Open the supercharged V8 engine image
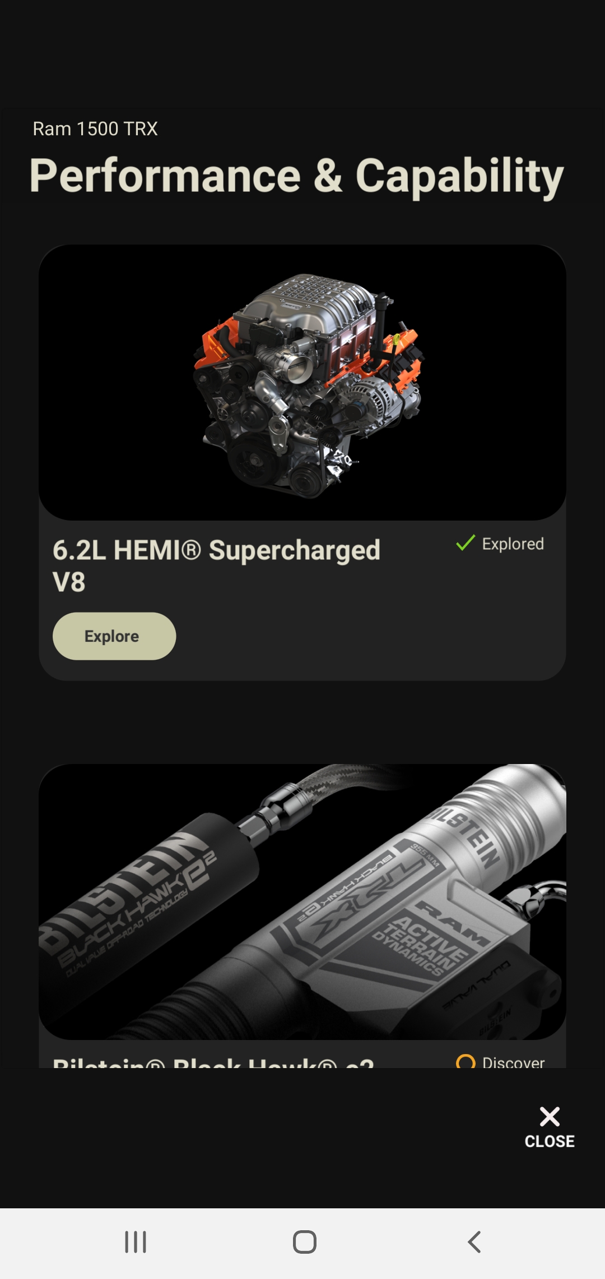The image size is (605, 1279). [302, 382]
